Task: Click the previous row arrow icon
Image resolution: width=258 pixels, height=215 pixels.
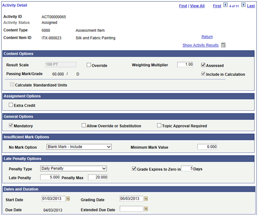Action: (225, 5)
